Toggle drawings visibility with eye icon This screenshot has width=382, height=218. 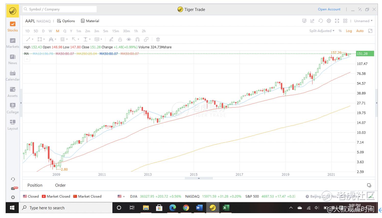(129, 39)
